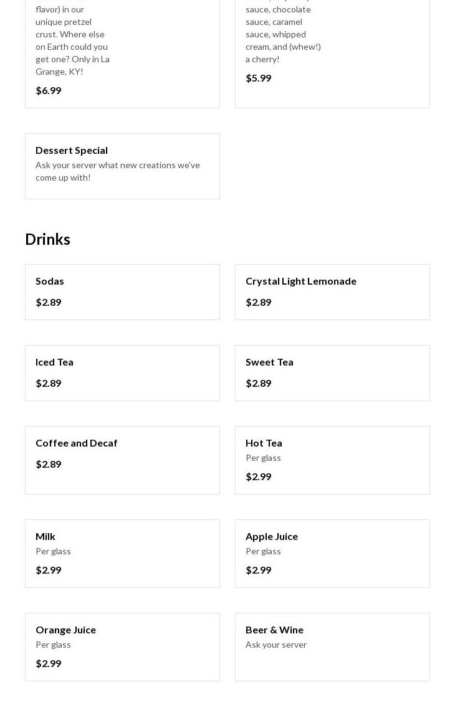The width and height of the screenshot is (455, 710).
Task: Click the Coffee and Decaf title
Action: pyautogui.click(x=77, y=443)
